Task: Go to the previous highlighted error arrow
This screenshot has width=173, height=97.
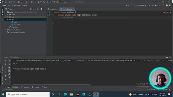Action: (x=168, y=12)
